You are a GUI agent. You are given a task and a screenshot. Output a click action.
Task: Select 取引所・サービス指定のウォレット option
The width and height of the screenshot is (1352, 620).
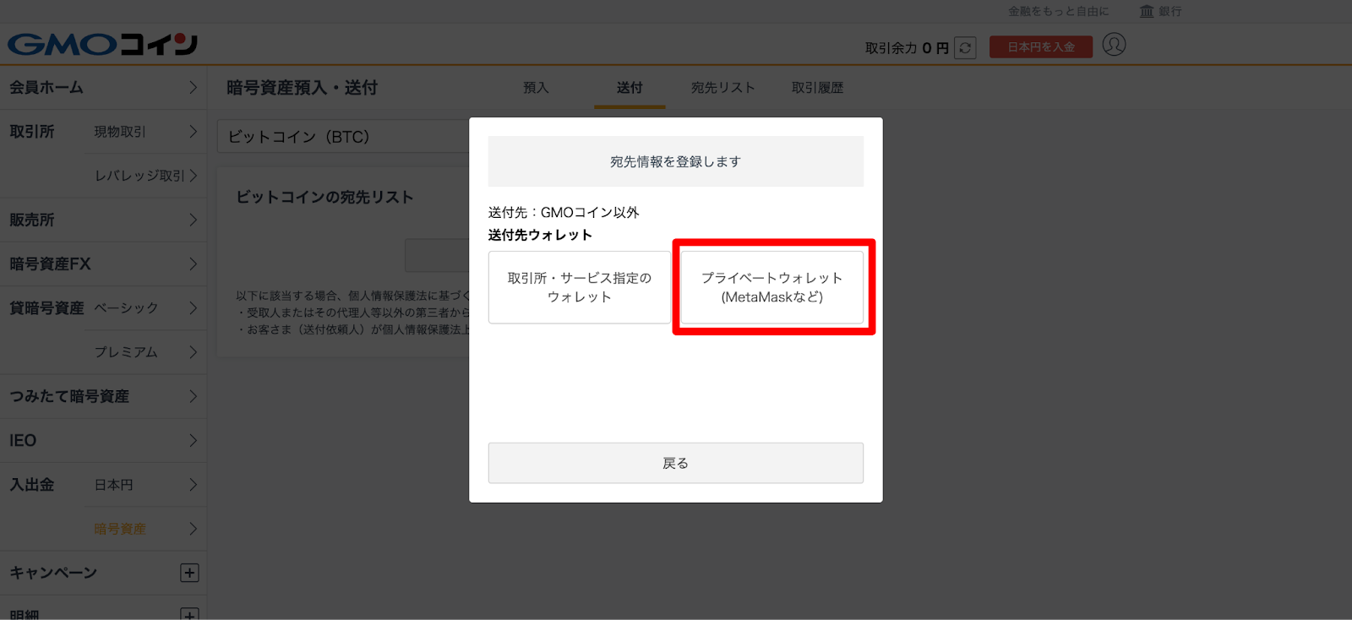[580, 287]
